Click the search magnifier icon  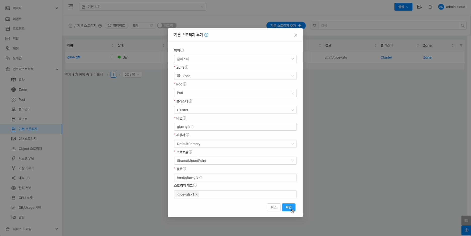tap(462, 26)
